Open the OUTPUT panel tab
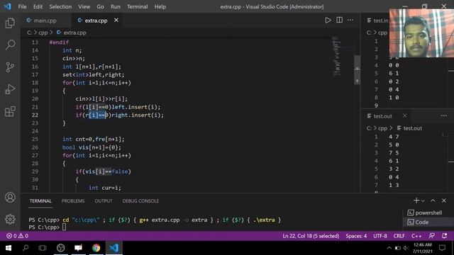 tap(104, 201)
